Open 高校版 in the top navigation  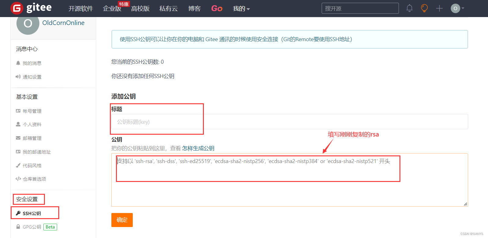click(x=140, y=9)
